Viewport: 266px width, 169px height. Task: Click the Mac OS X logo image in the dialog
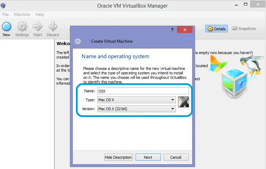coord(184,102)
